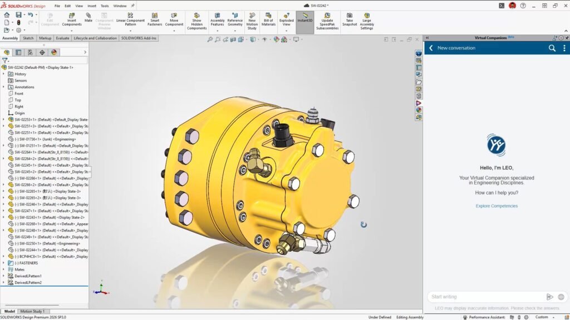Viewport: 570px width, 320px height.
Task: Toggle the globe web search in LEO input
Action: (561, 297)
